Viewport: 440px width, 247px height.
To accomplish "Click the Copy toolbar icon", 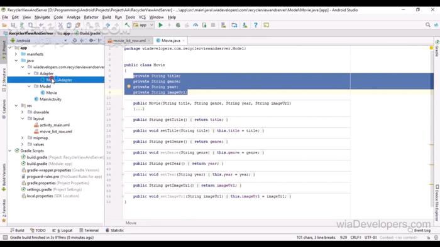I will pyautogui.click(x=69, y=25).
